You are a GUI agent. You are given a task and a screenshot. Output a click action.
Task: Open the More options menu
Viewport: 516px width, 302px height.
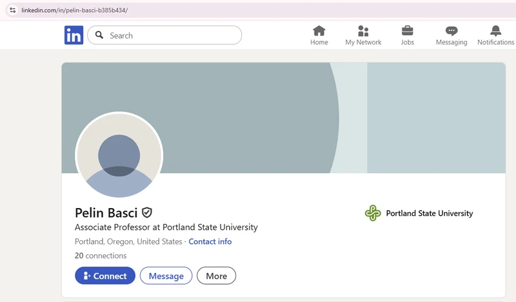(x=216, y=276)
